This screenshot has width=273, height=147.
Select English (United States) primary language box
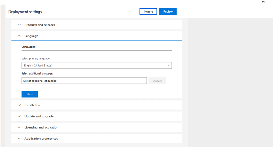[97, 65]
